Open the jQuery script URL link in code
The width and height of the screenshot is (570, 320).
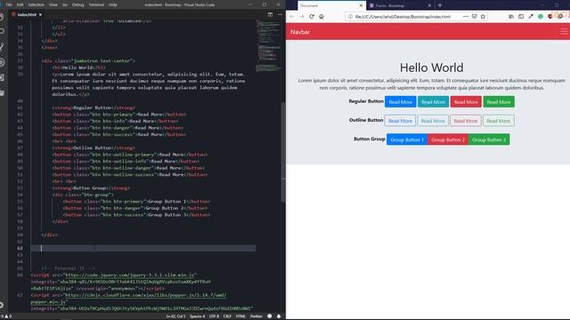tap(130, 275)
